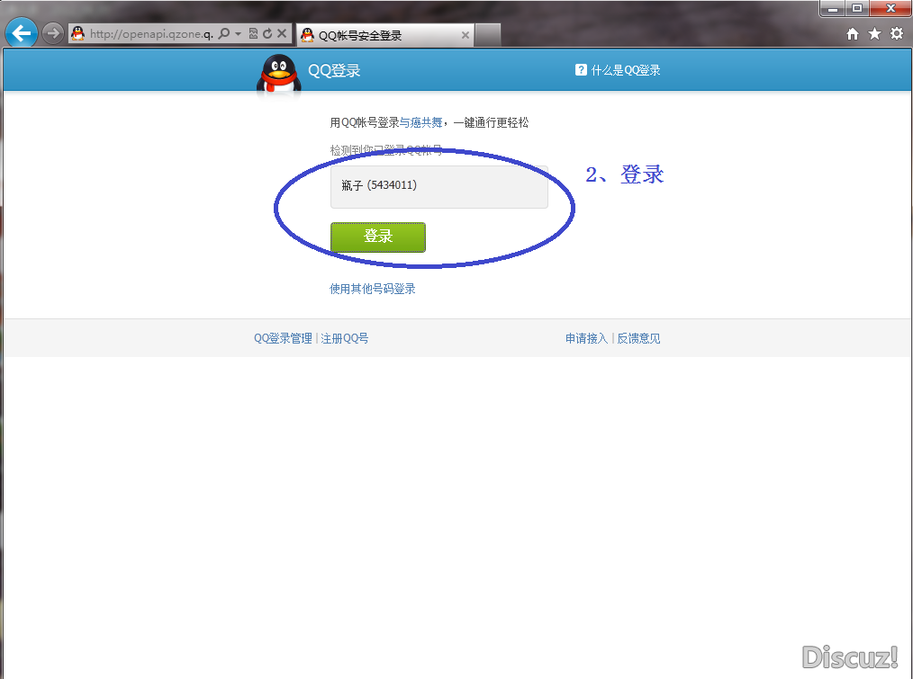Open the browser Tools gear icon
Image resolution: width=913 pixels, height=679 pixels.
tap(896, 33)
